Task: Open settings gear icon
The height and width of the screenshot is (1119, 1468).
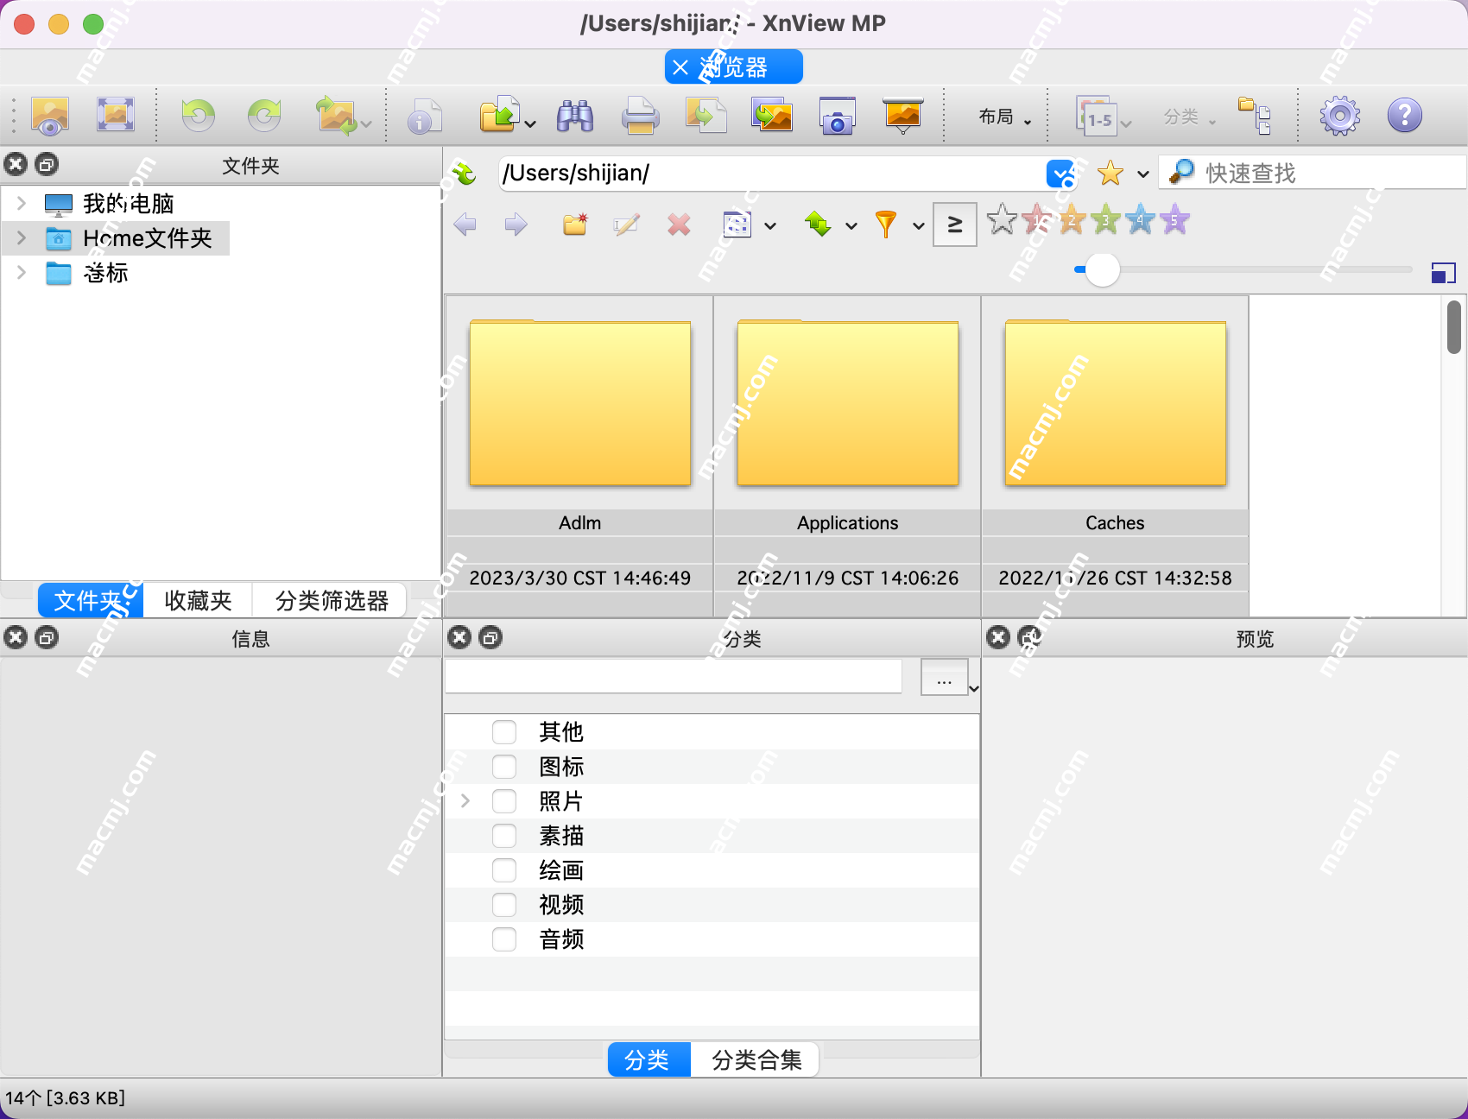Action: click(x=1339, y=115)
